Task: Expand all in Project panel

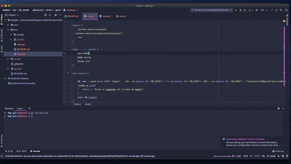Action: point(50,15)
